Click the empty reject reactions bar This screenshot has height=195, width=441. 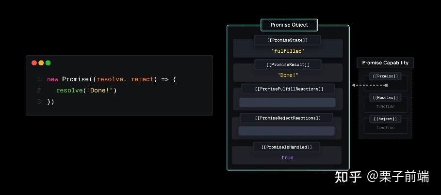tap(286, 131)
